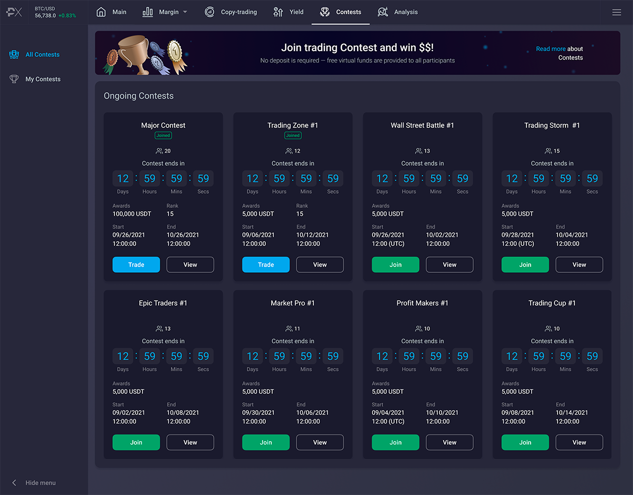Click Trade on Trading Zone #1 card
633x495 pixels.
266,265
